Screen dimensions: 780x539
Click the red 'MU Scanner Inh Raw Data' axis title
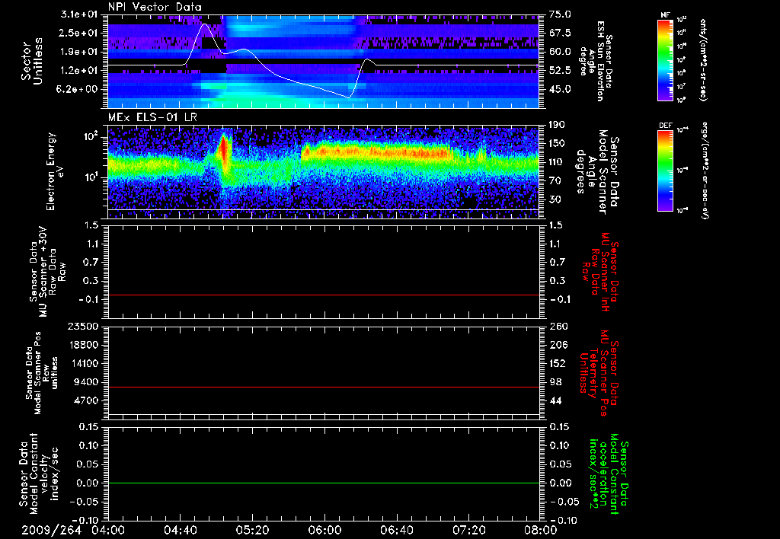tap(599, 272)
